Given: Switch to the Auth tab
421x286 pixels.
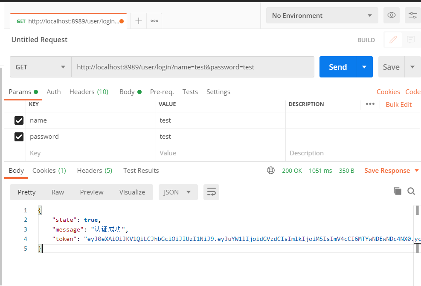Looking at the screenshot, I should point(53,92).
